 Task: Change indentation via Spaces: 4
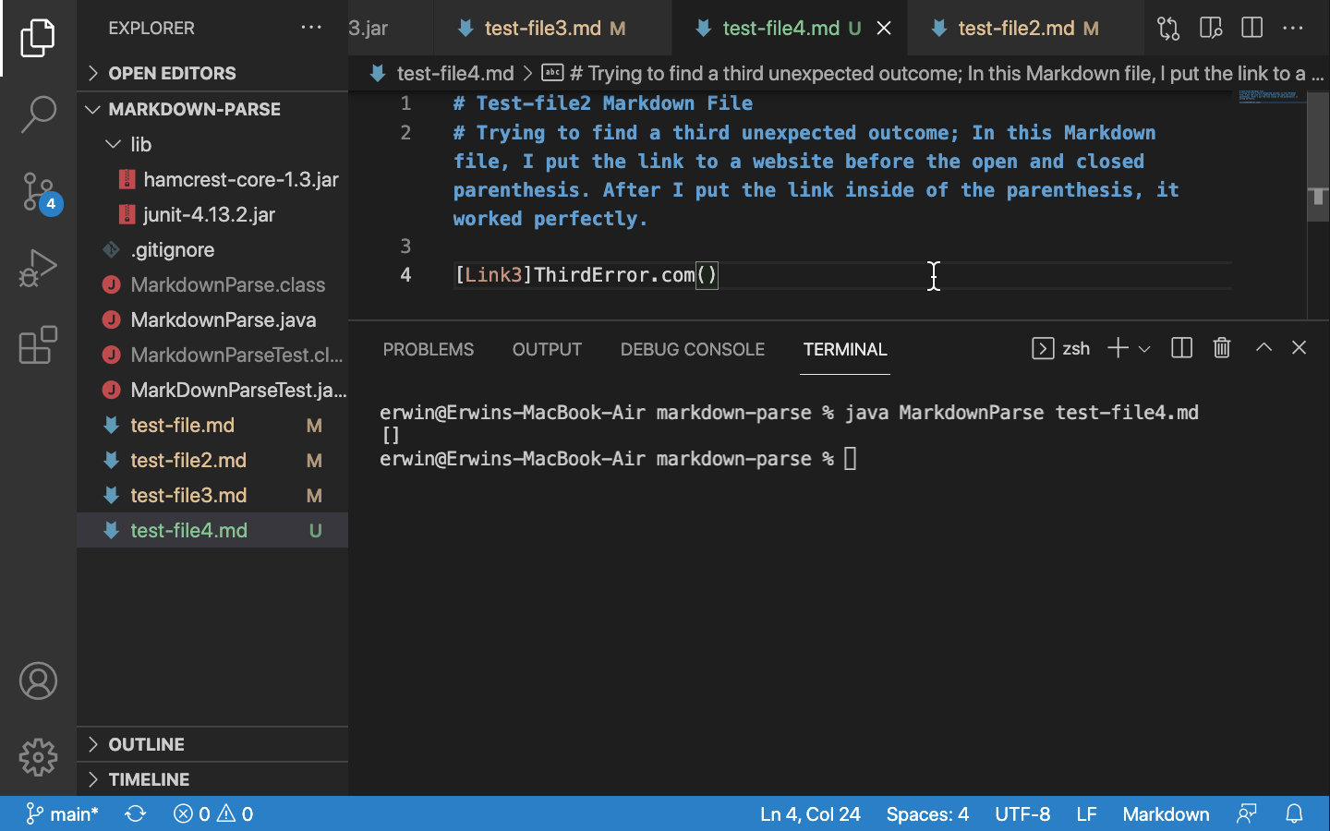[927, 813]
